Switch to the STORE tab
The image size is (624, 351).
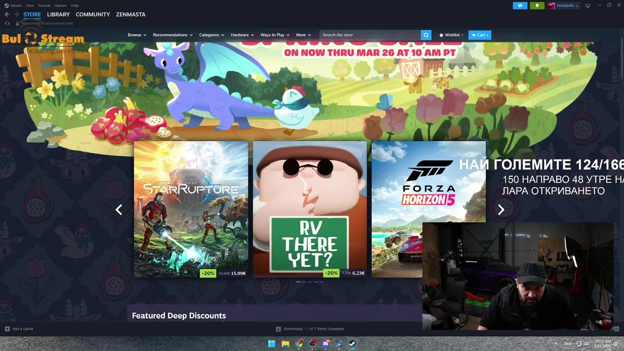tap(32, 15)
